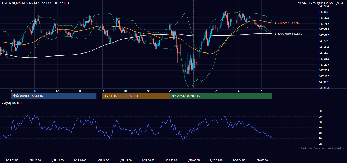Click the RSI(14) 30.6831 indicator label

(12, 103)
